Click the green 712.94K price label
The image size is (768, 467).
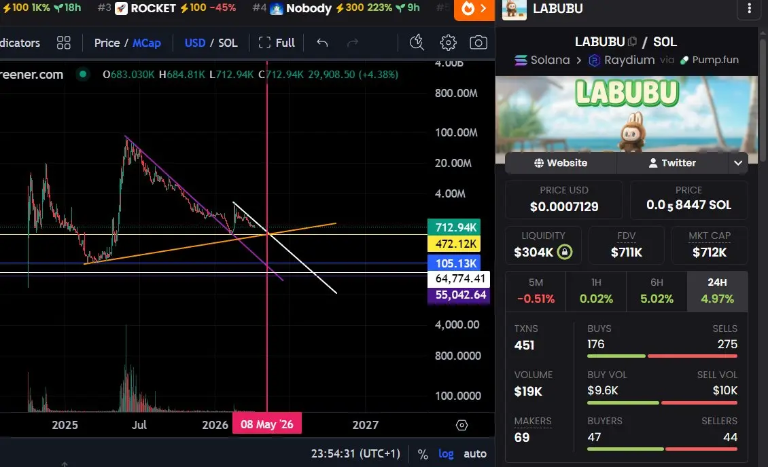point(454,227)
